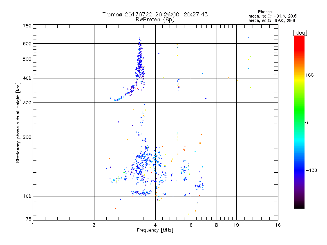
Task: Click the y-axis tick label "75"
Action: coord(29,219)
